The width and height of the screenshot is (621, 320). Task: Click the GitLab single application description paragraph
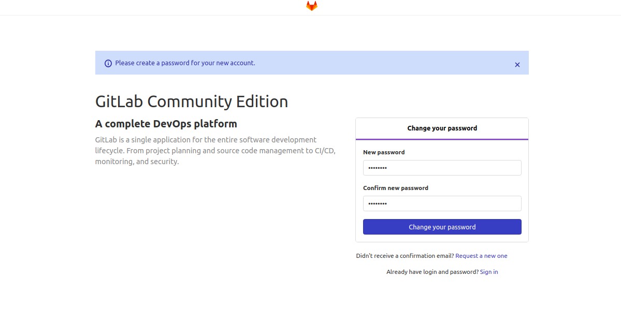pyautogui.click(x=215, y=151)
